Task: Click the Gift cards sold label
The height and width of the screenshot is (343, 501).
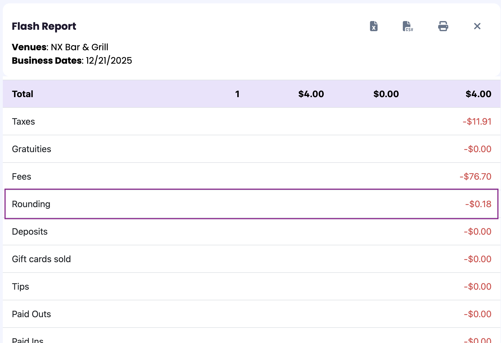Action: 42,259
